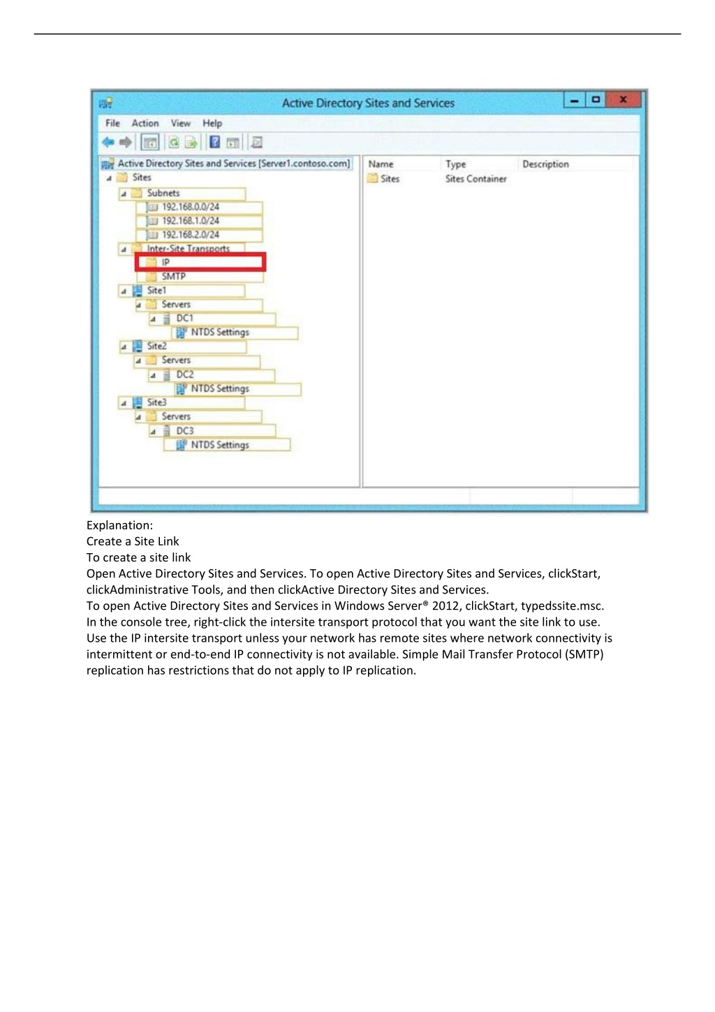Collapse the DC1 node
Screen dimensions: 715x1012
point(153,319)
